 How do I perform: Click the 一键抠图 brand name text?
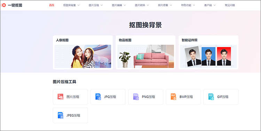(15, 5)
